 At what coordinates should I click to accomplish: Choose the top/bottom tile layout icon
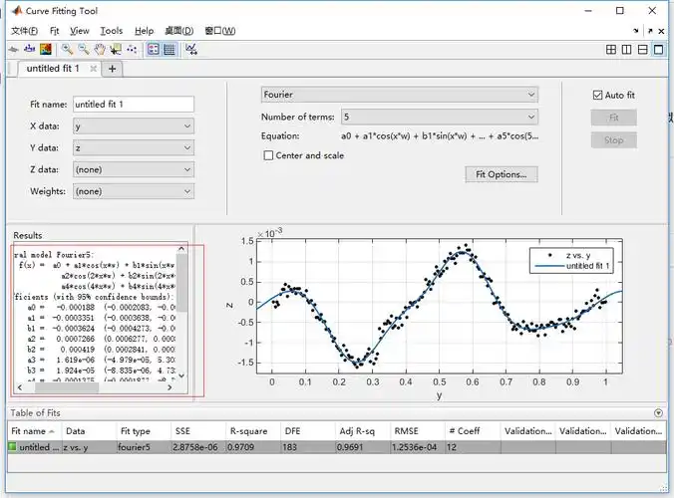click(x=643, y=49)
